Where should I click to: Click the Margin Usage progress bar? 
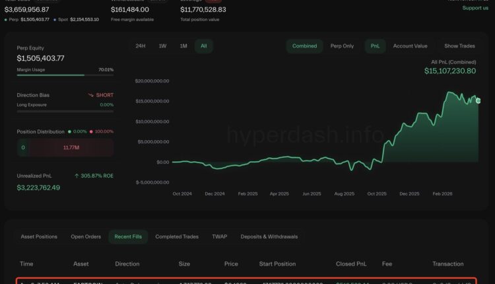65,75
